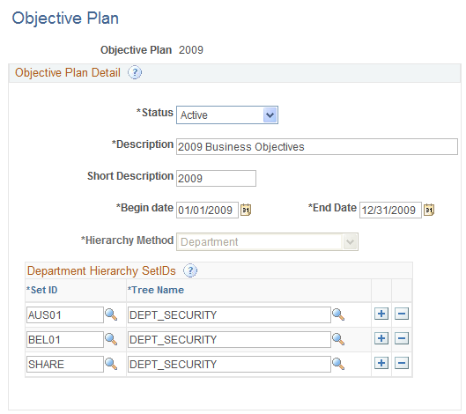Look up Tree Name in AUS01 row
This screenshot has height=414, width=466.
338,314
